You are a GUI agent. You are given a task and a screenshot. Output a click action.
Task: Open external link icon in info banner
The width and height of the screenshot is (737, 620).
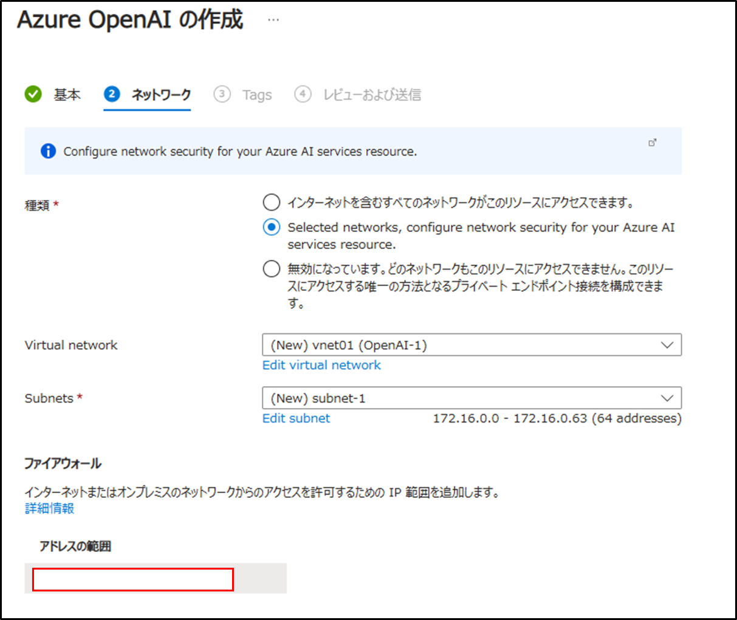653,143
